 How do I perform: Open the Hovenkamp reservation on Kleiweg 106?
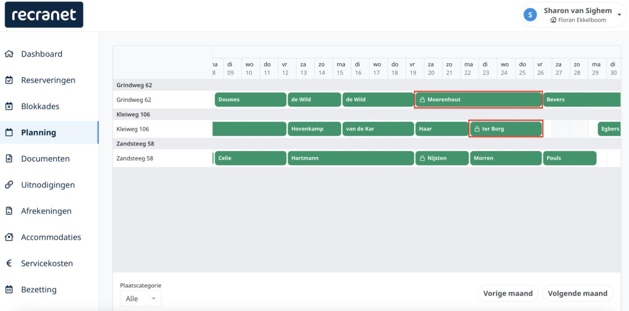click(314, 129)
